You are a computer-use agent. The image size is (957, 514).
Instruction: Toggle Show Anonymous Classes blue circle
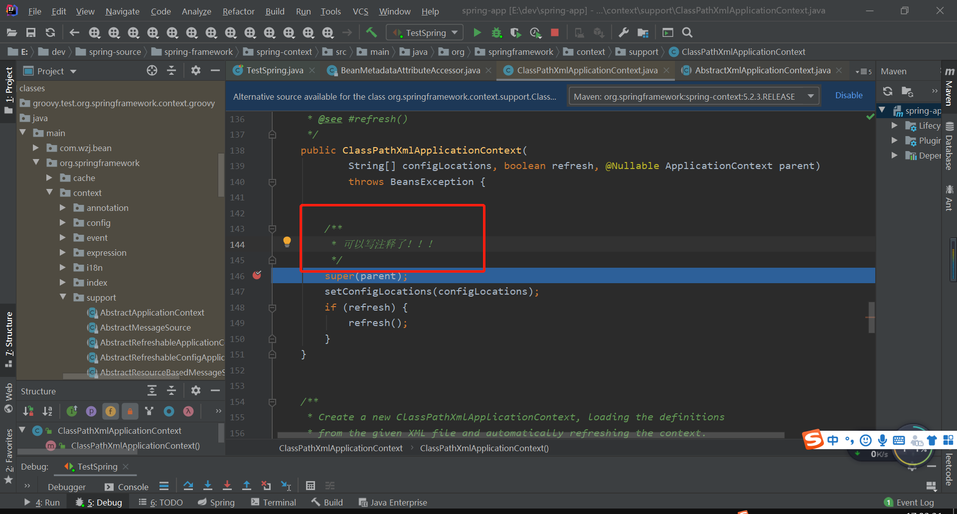coord(169,411)
